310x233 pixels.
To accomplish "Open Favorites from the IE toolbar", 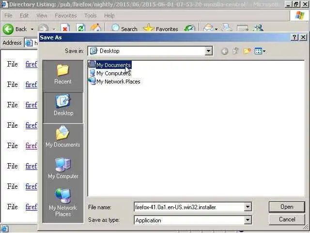I will click(x=160, y=28).
